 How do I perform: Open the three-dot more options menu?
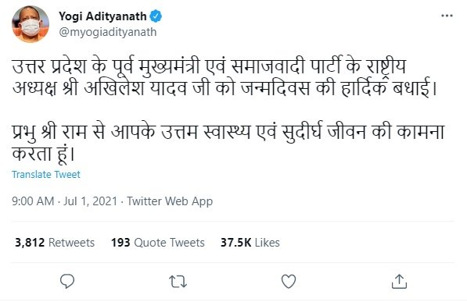pyautogui.click(x=447, y=16)
